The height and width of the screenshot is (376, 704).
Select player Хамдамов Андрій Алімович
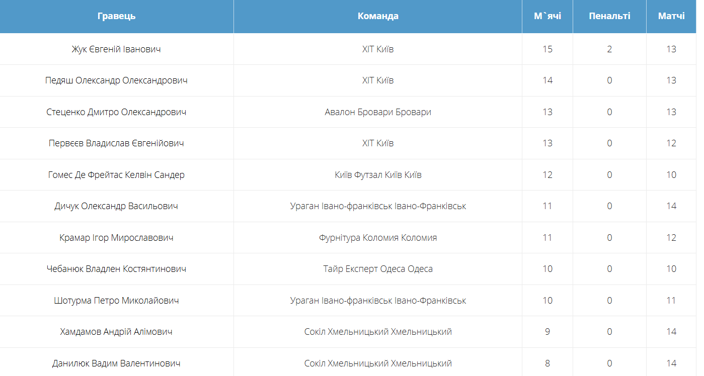116,332
